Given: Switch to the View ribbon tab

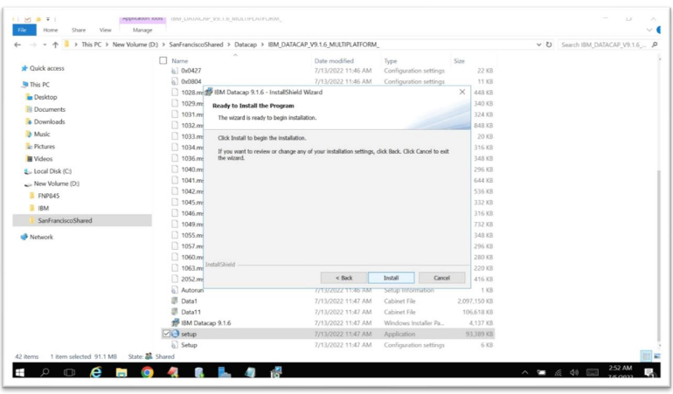Looking at the screenshot, I should tap(105, 30).
